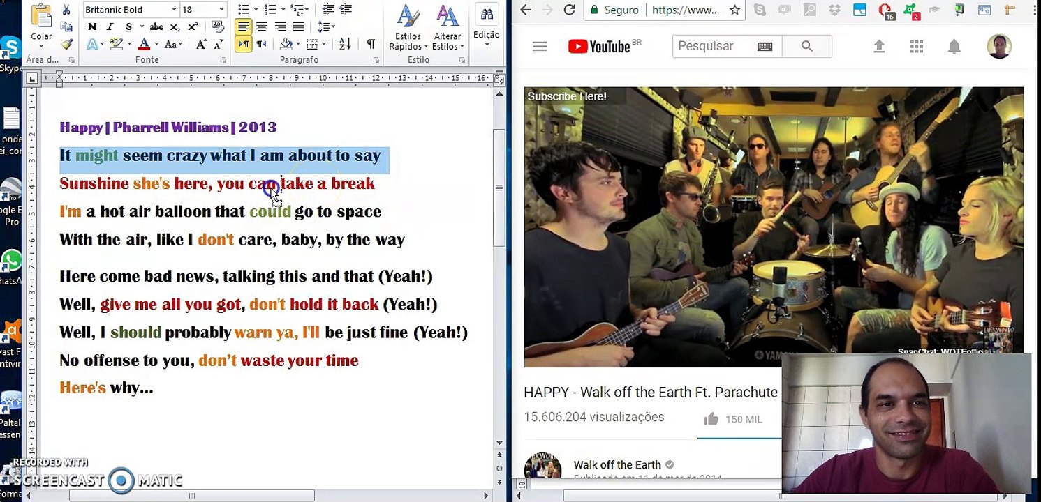1041x502 pixels.
Task: Justify the paragraph text in Word
Action: (x=298, y=26)
